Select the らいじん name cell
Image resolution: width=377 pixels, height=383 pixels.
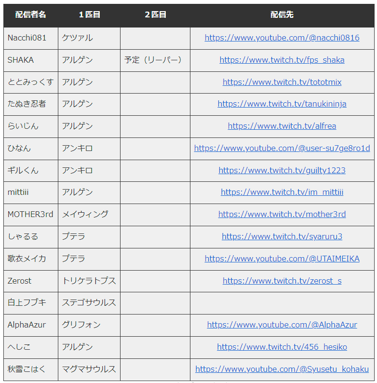(x=31, y=126)
